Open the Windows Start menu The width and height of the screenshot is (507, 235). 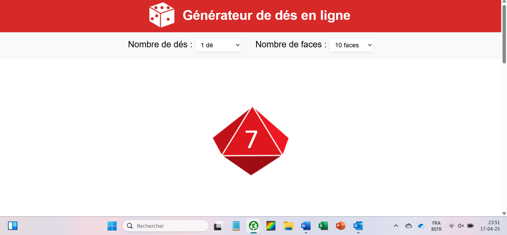pyautogui.click(x=112, y=226)
